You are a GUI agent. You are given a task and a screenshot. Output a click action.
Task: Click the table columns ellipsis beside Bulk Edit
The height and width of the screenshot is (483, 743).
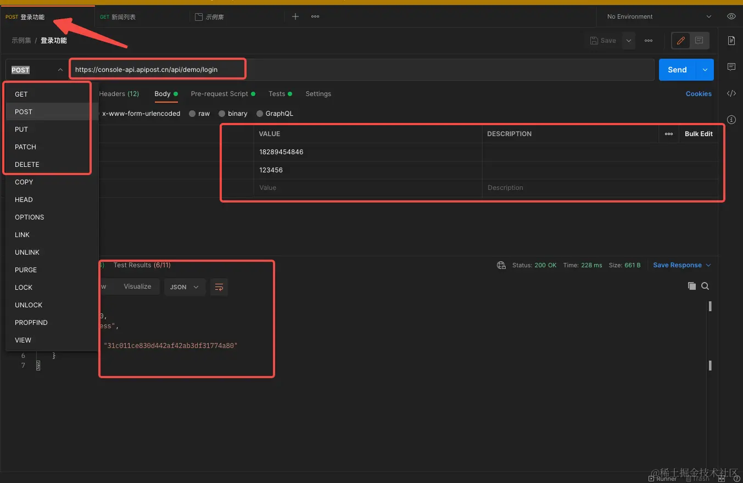669,134
